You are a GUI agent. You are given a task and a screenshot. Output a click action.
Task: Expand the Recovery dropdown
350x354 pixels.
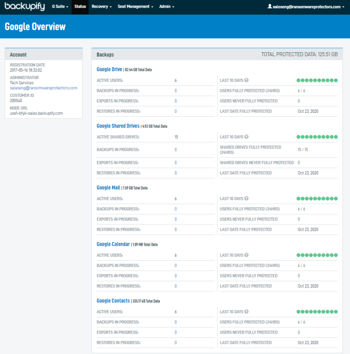(102, 6)
